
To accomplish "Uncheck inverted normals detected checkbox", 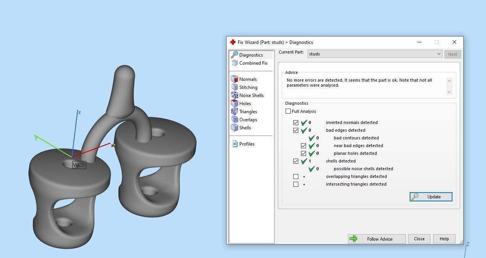I will (296, 122).
